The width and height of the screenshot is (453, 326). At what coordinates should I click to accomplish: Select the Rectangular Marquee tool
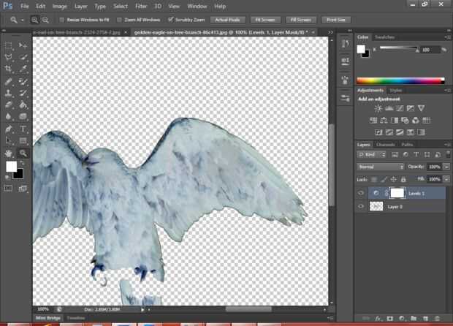8,45
